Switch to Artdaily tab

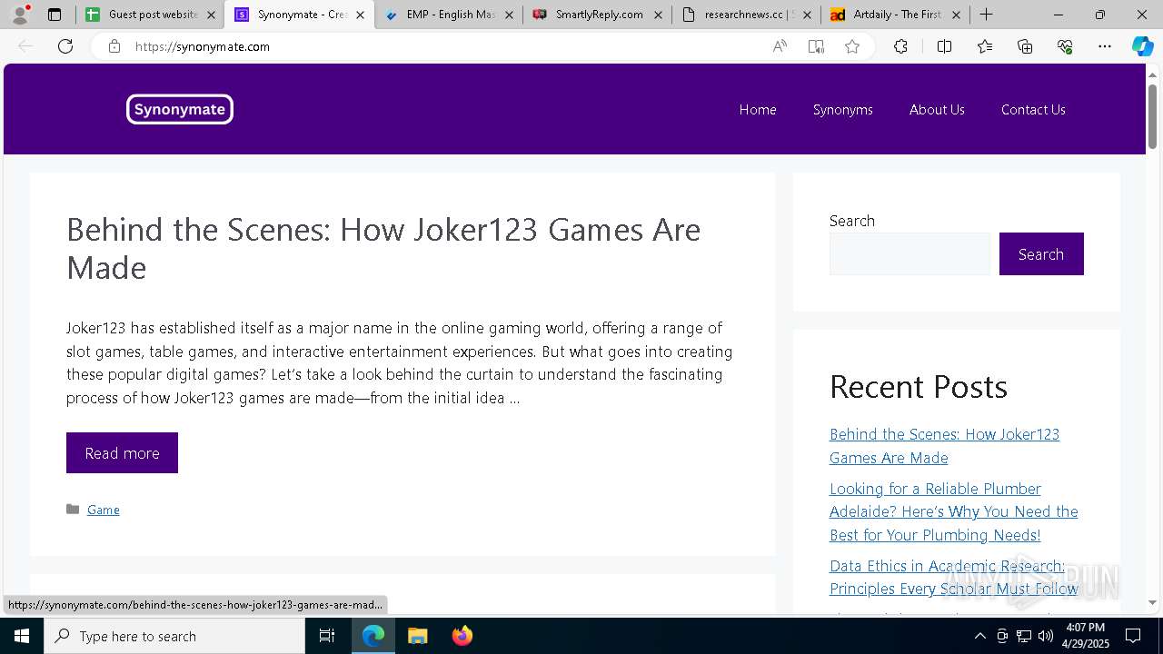[895, 15]
